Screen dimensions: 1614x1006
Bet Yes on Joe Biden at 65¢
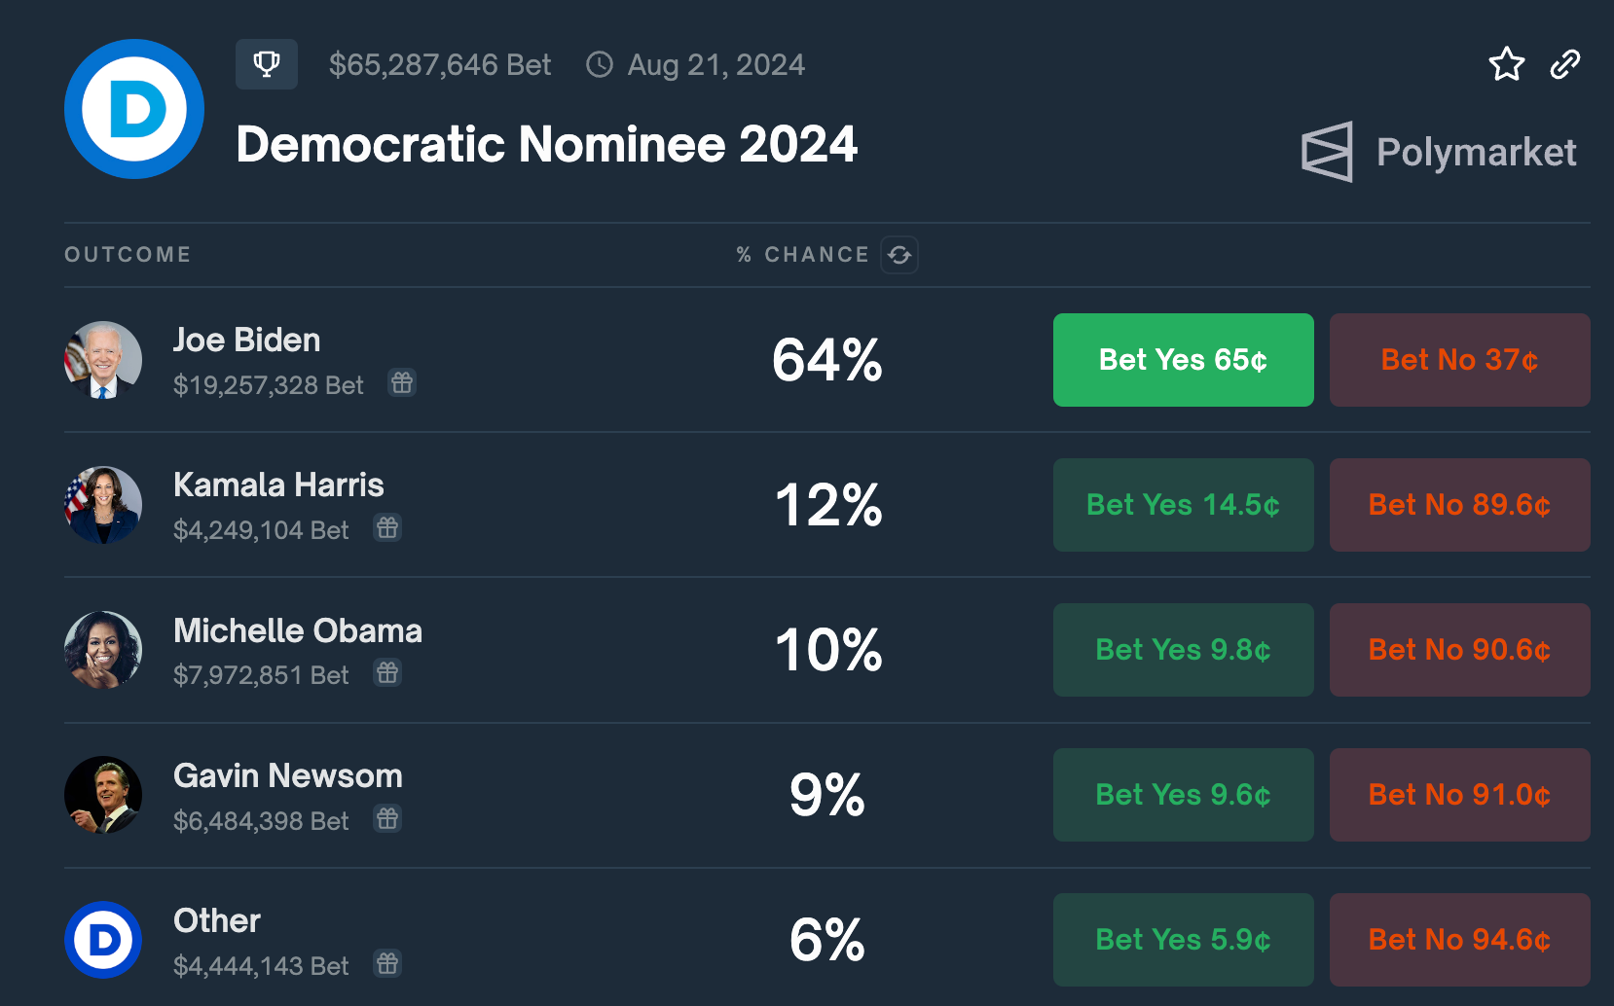click(x=1183, y=360)
